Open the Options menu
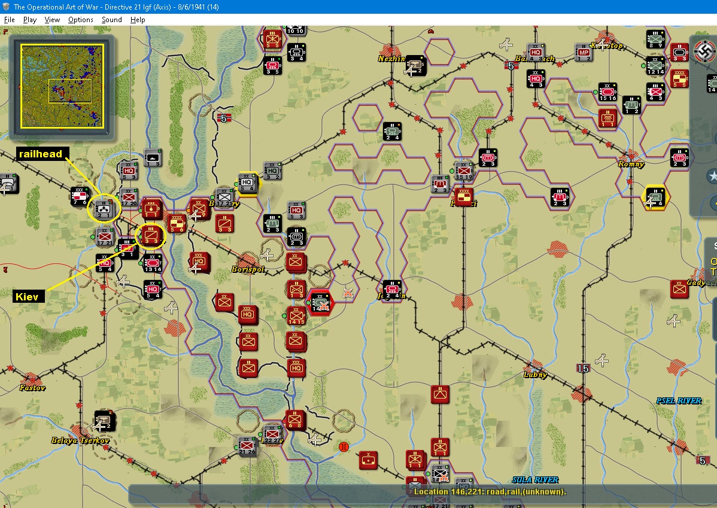Screen dimensions: 717x508 tap(80, 20)
